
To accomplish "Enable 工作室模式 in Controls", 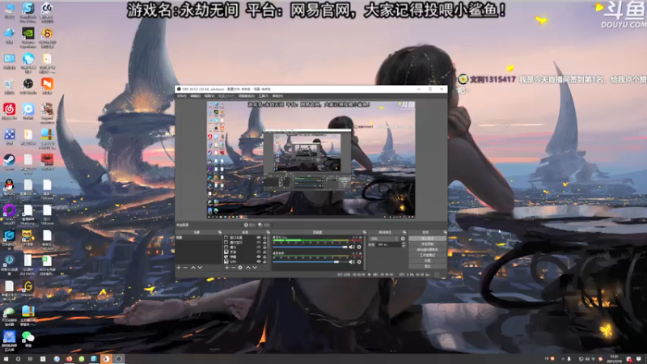I will [427, 255].
